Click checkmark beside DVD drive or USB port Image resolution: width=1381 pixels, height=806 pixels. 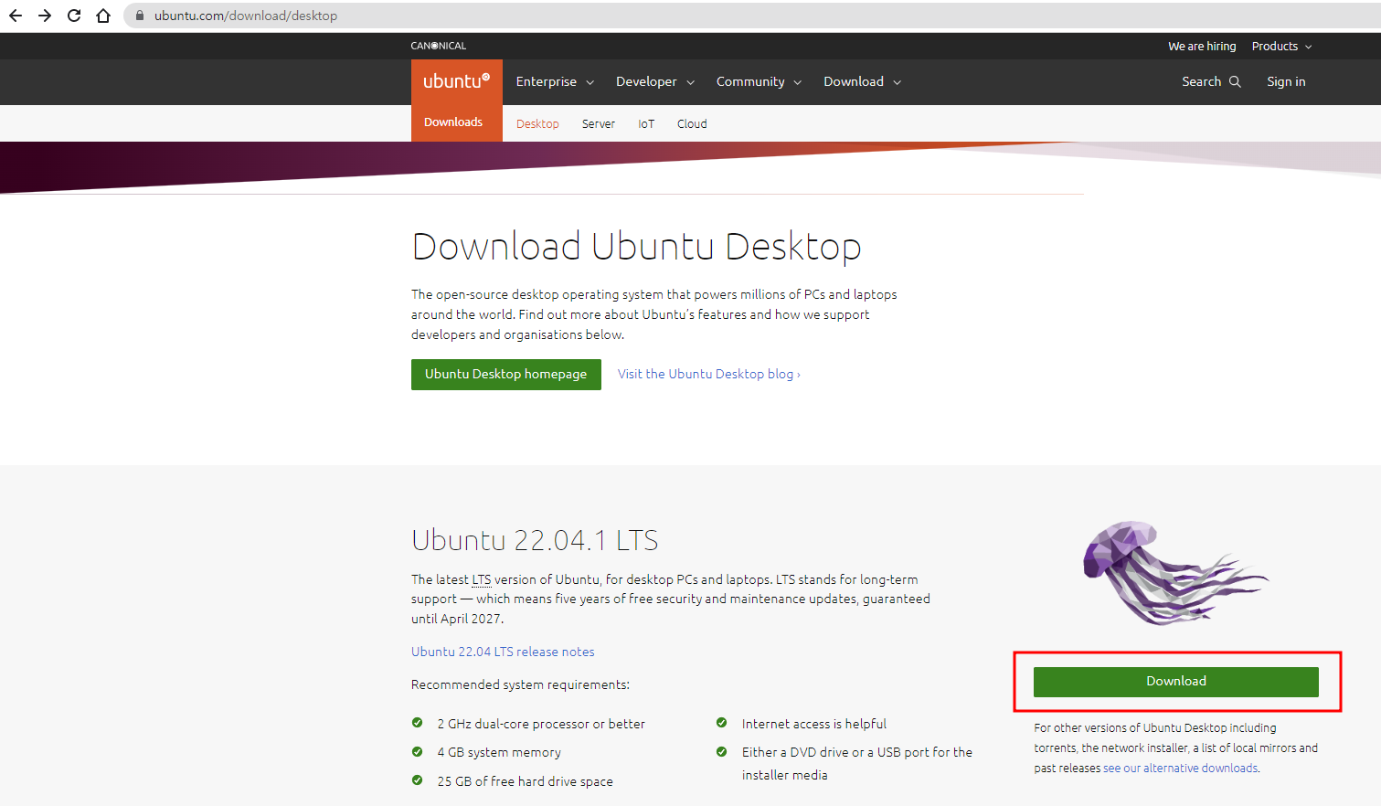[x=722, y=752]
